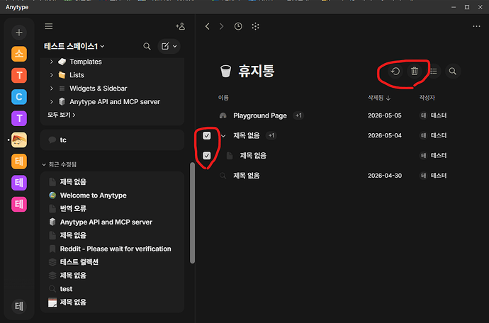Open Anytype API and MCP server in the recent list
The width and height of the screenshot is (489, 323).
point(106,222)
